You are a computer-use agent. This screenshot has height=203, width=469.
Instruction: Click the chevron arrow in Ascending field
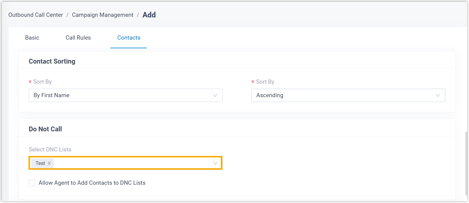438,95
